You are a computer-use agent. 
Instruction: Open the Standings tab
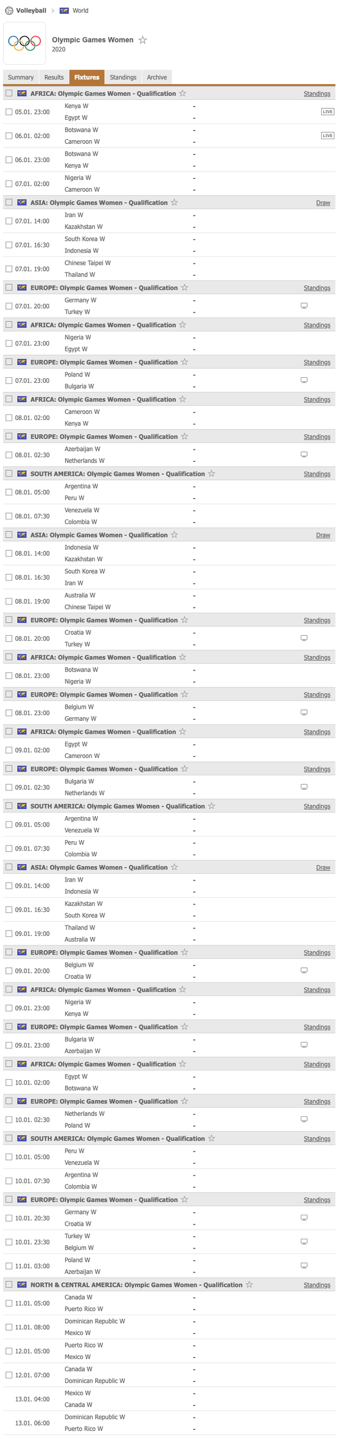(x=122, y=77)
